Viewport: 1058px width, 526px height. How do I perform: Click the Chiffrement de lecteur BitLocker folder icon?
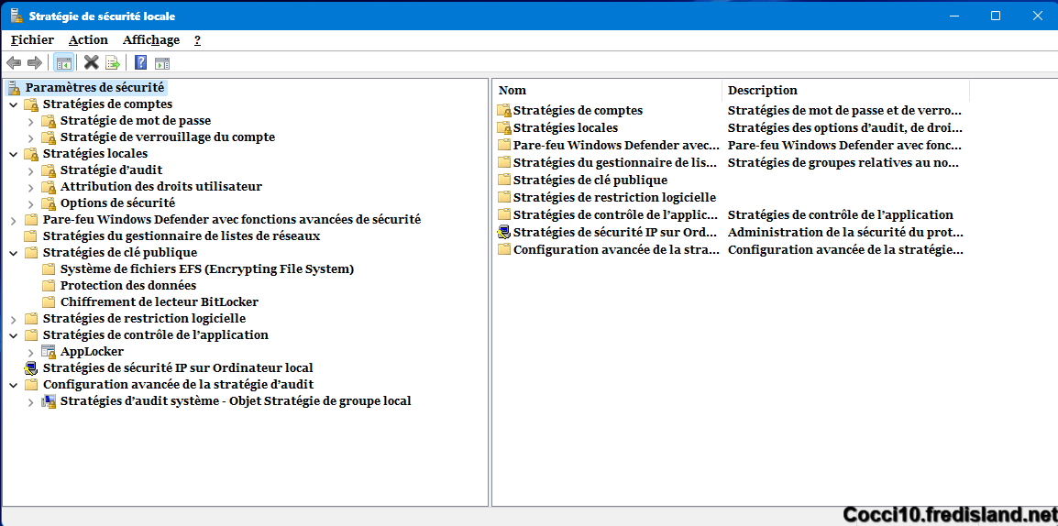click(x=49, y=301)
